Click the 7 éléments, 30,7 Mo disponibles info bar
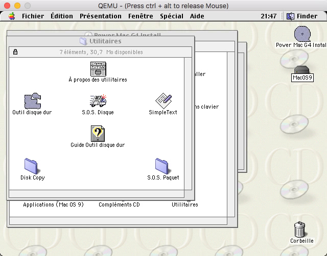Viewport: 327px width, 256px height. tap(100, 52)
